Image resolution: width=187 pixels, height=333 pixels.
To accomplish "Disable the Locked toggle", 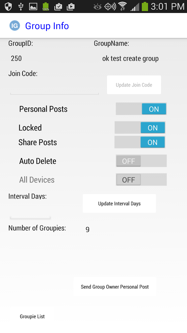I will 140,128.
